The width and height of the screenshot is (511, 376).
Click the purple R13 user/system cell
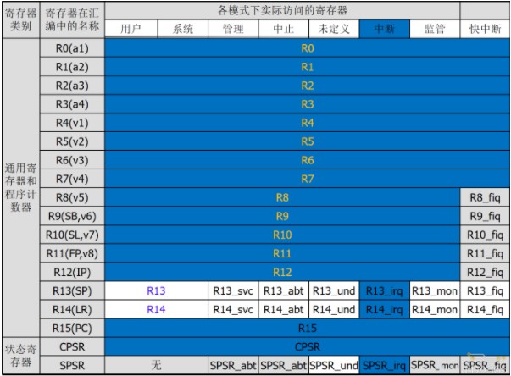pos(156,290)
